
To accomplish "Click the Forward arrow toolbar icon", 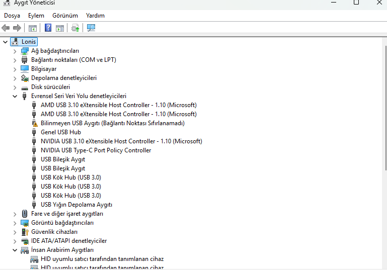I will [17, 28].
